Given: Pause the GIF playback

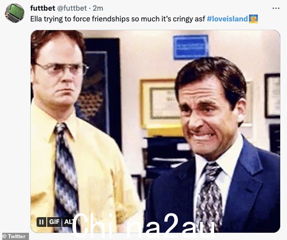Looking at the screenshot, I should (42, 222).
